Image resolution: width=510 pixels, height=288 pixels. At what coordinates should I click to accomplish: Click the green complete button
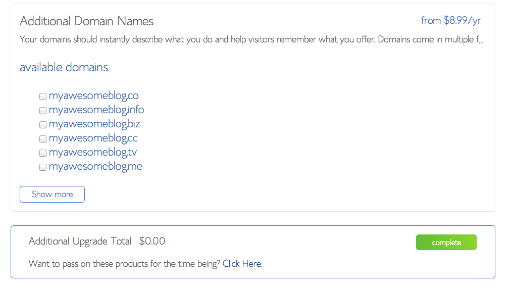[x=446, y=243]
